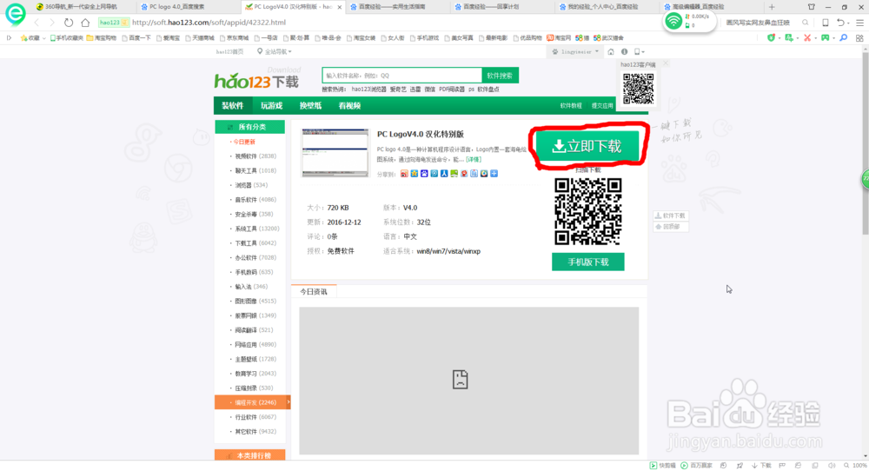Open the page header mobile dropdown
The height and width of the screenshot is (471, 869).
pyautogui.click(x=639, y=51)
